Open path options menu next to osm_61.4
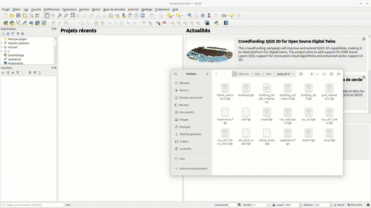 tap(293, 74)
